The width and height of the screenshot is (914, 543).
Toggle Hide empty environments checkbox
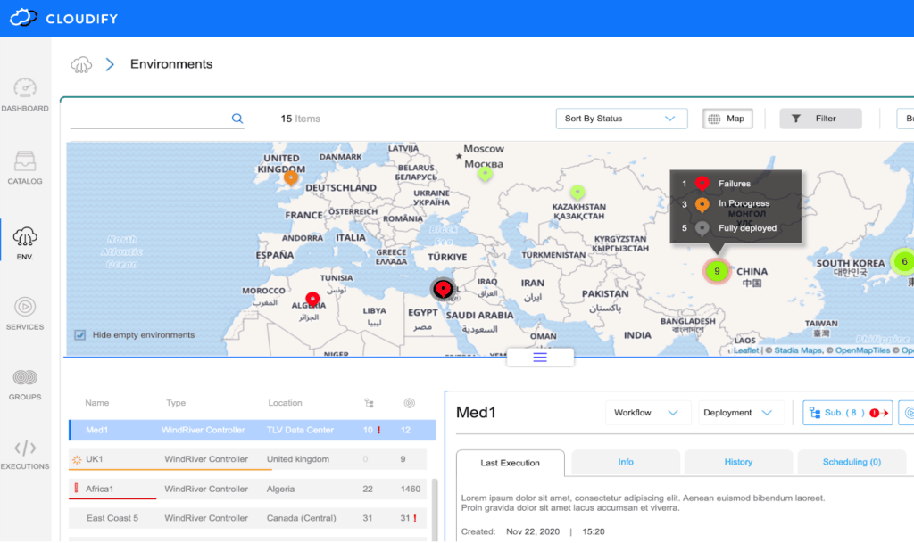pyautogui.click(x=79, y=334)
